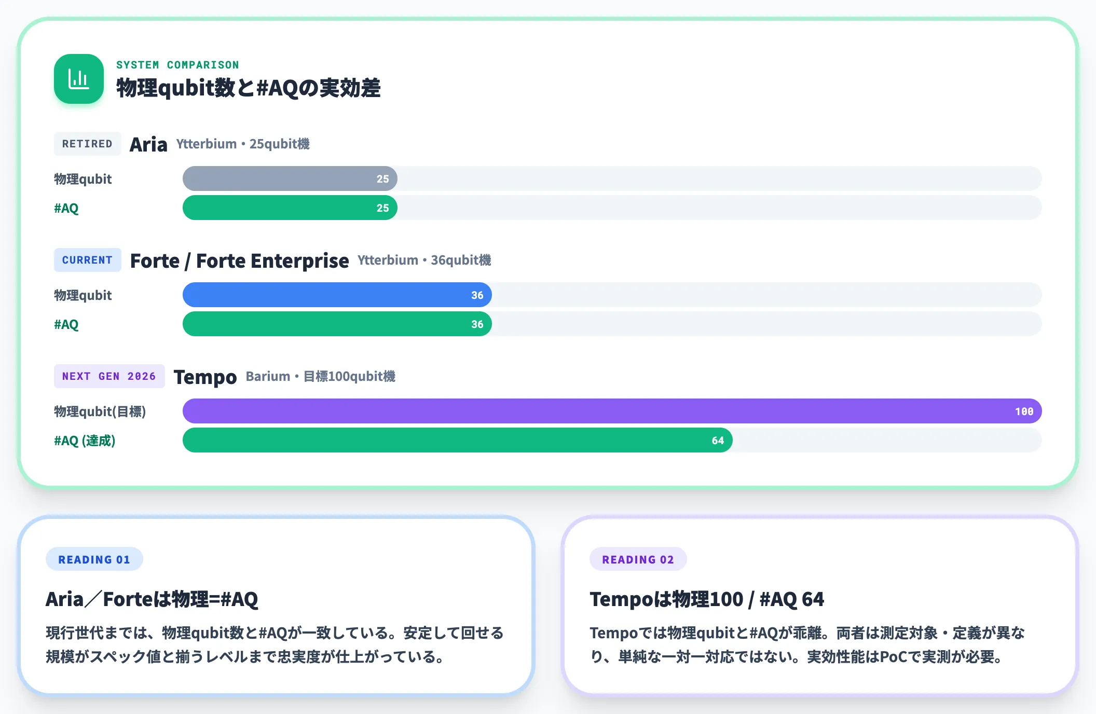1096x714 pixels.
Task: Click the #AQ (達成) label
Action: (x=85, y=441)
